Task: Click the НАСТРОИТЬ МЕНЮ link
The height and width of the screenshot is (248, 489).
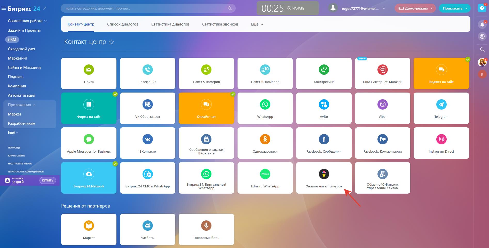Action: (20, 164)
